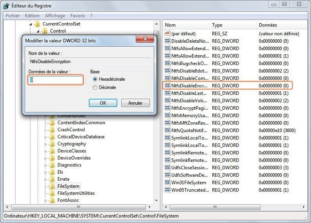Click the Cryptography folder icon
This screenshot has width=311, height=223.
(x=52, y=144)
